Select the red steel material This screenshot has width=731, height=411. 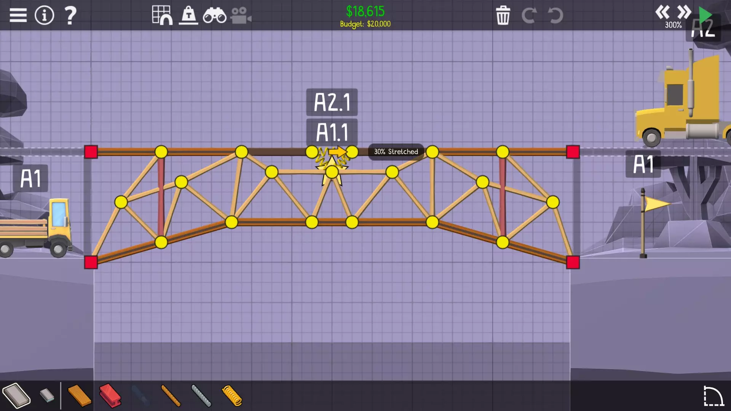coord(110,395)
